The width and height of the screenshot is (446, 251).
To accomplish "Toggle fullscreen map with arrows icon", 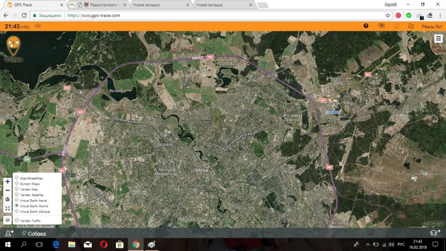I will pyautogui.click(x=8, y=208).
